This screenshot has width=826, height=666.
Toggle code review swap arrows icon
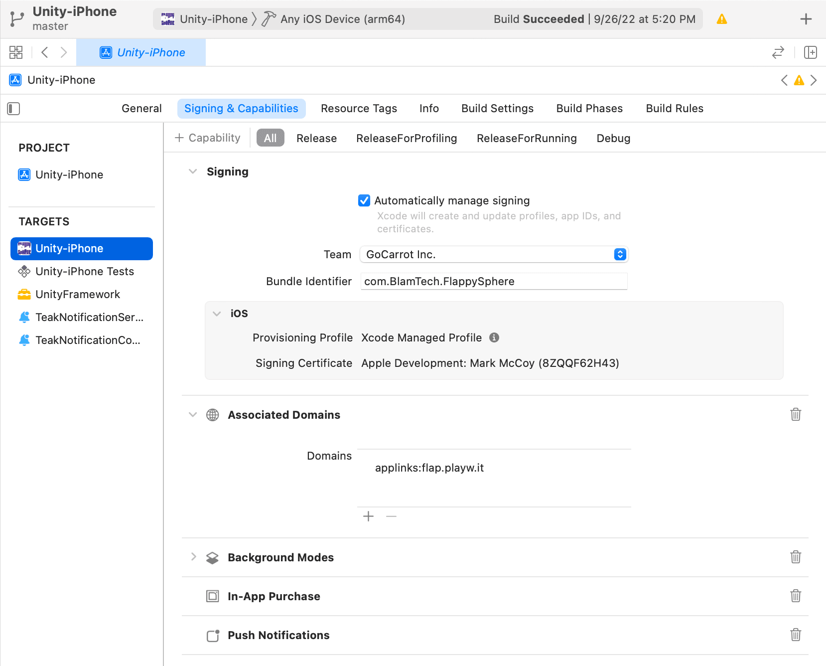(778, 52)
